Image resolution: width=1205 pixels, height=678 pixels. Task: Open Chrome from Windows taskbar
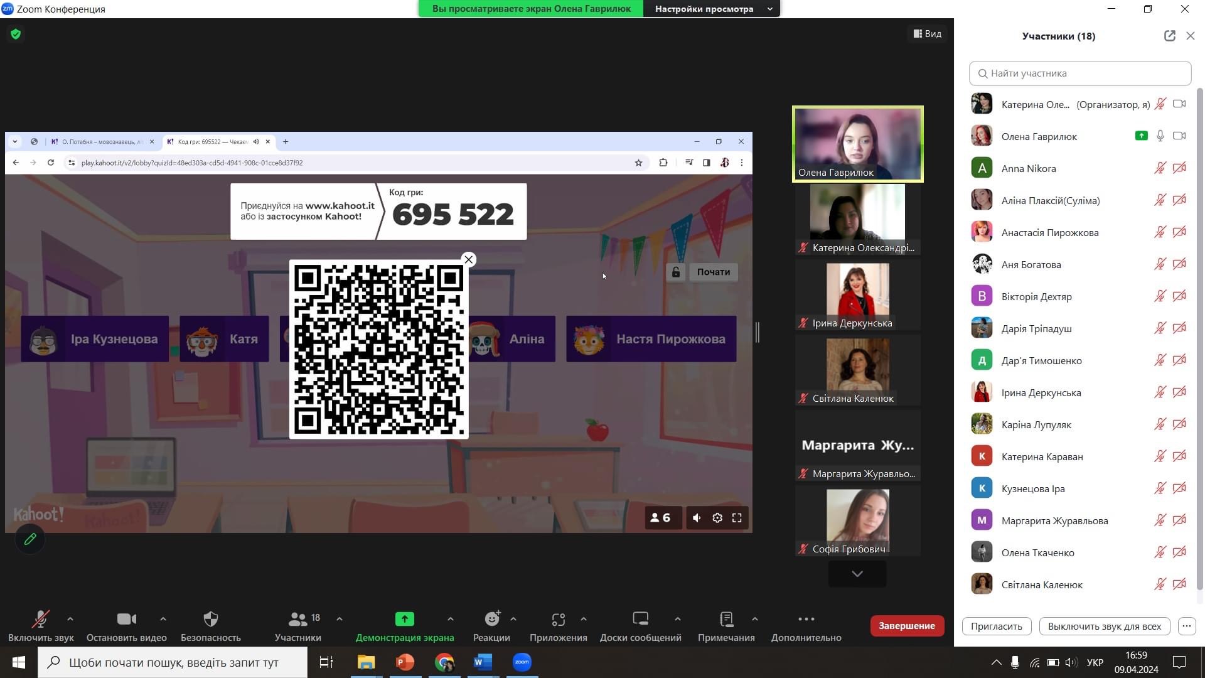[x=444, y=662]
